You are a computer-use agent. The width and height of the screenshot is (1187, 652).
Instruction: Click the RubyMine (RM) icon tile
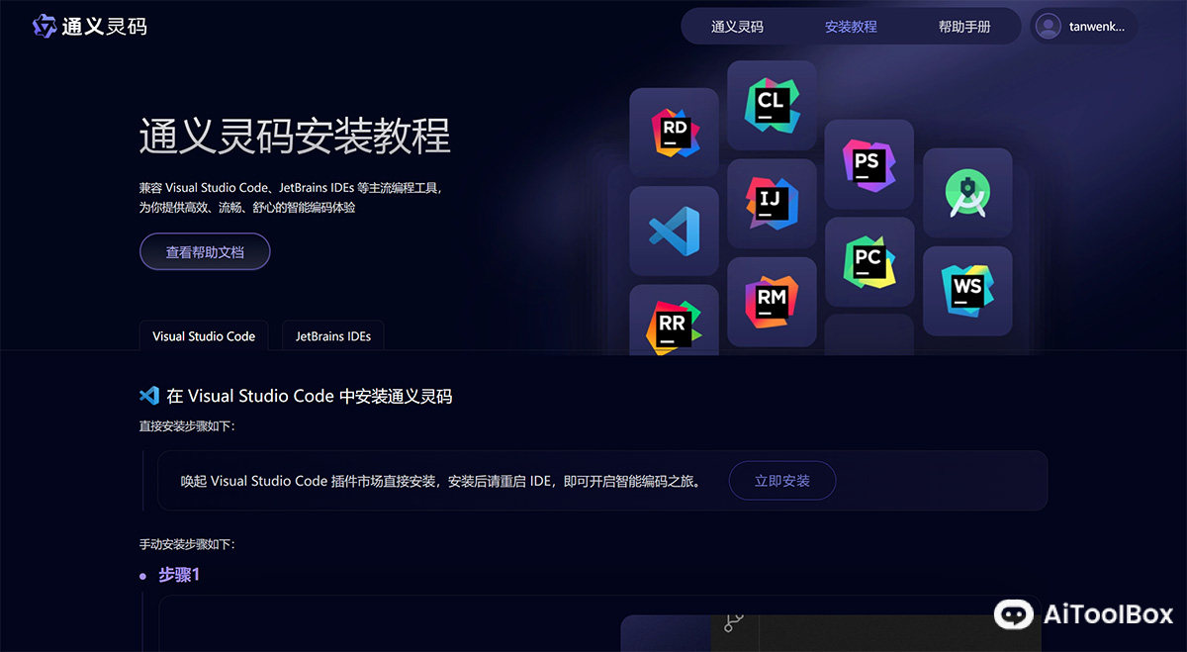(772, 301)
